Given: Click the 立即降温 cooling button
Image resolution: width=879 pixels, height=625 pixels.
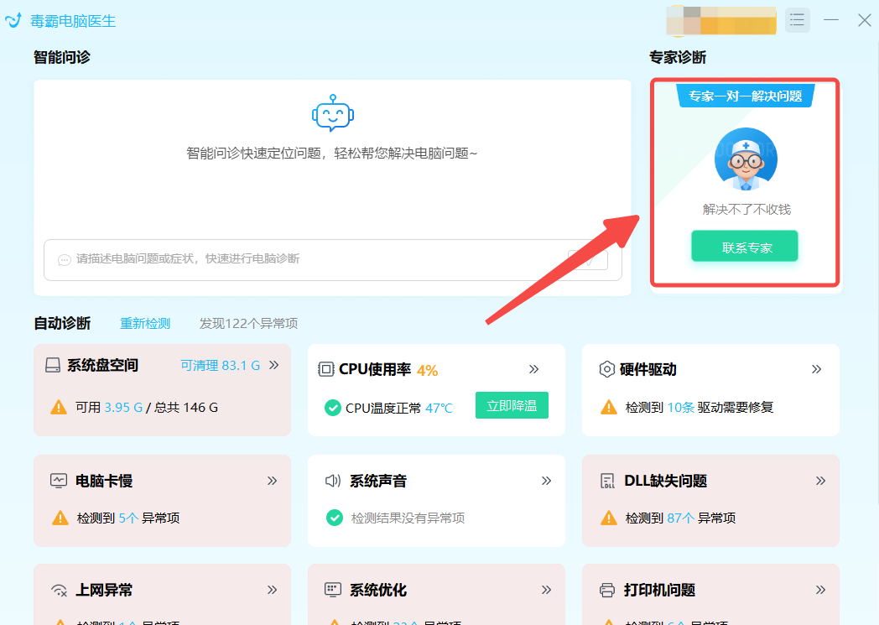Looking at the screenshot, I should pyautogui.click(x=512, y=404).
